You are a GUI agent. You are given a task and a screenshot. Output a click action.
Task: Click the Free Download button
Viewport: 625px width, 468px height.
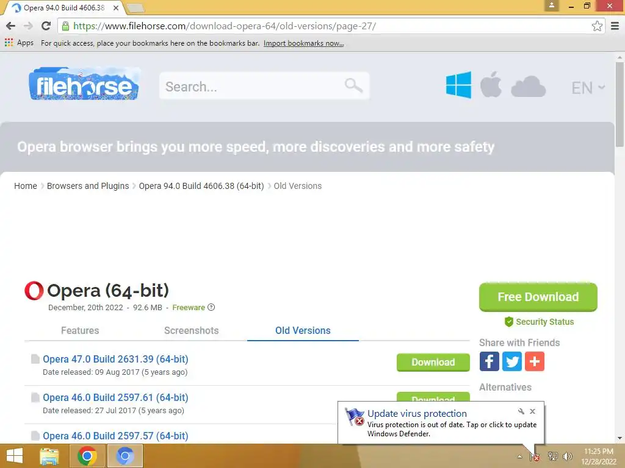tap(538, 297)
